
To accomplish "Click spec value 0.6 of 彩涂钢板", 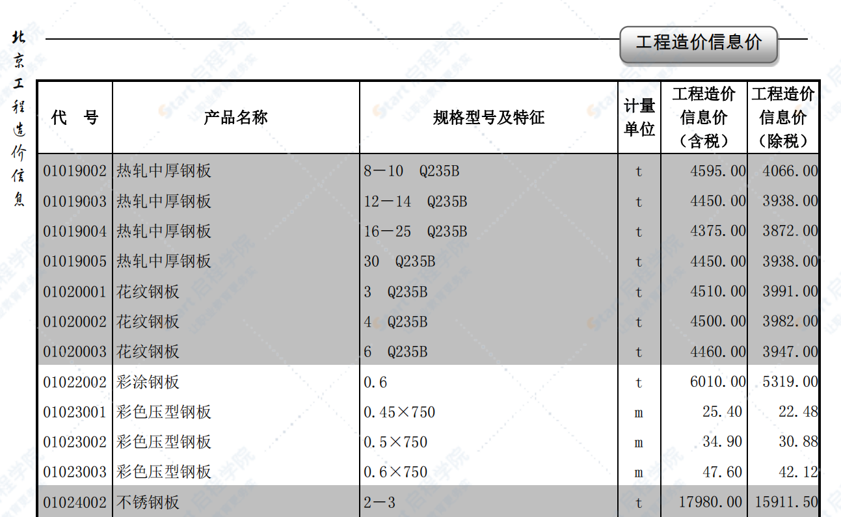I will (375, 382).
